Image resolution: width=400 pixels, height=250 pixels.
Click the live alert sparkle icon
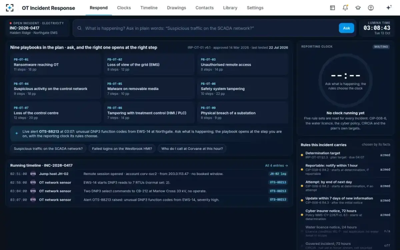tap(17, 133)
